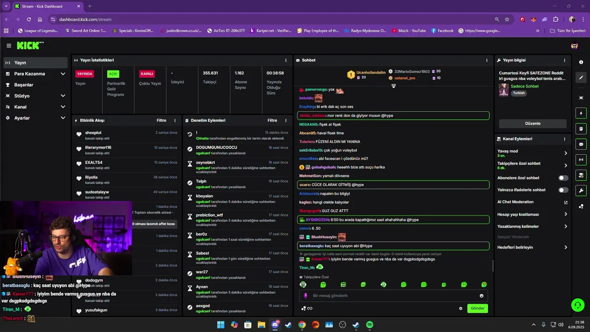Open a new browser tab
590x332 pixels.
[x=89, y=6]
